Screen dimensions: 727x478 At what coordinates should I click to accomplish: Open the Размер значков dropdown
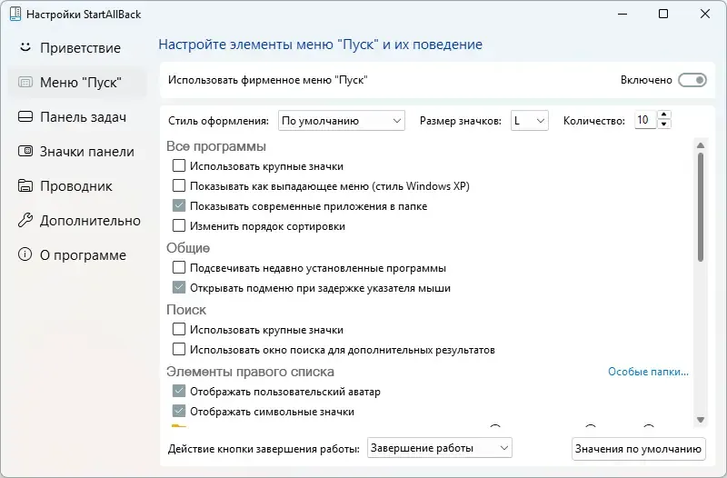pyautogui.click(x=530, y=121)
